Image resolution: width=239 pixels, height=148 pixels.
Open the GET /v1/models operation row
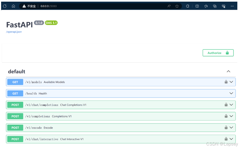coord(110,82)
